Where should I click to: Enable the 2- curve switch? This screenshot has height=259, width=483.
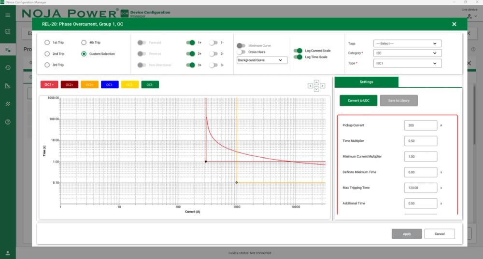click(x=213, y=54)
